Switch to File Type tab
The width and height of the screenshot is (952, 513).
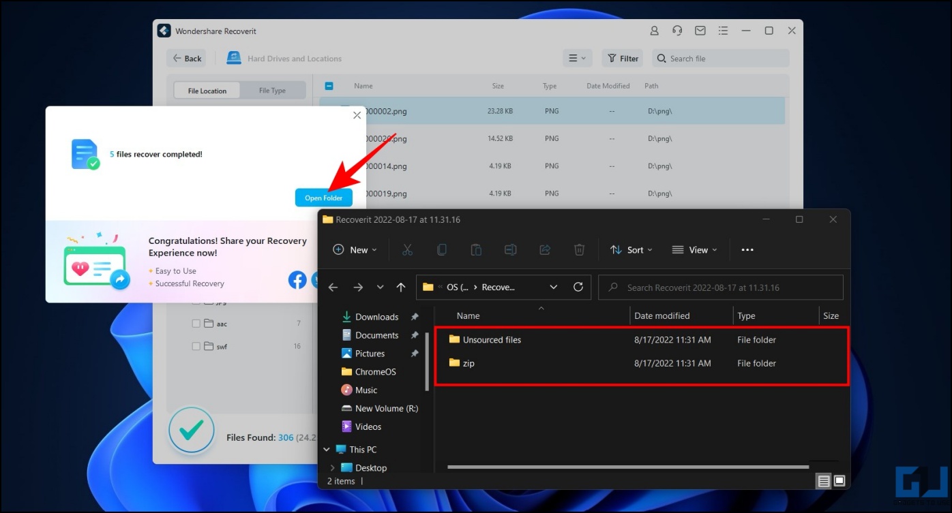pos(272,91)
